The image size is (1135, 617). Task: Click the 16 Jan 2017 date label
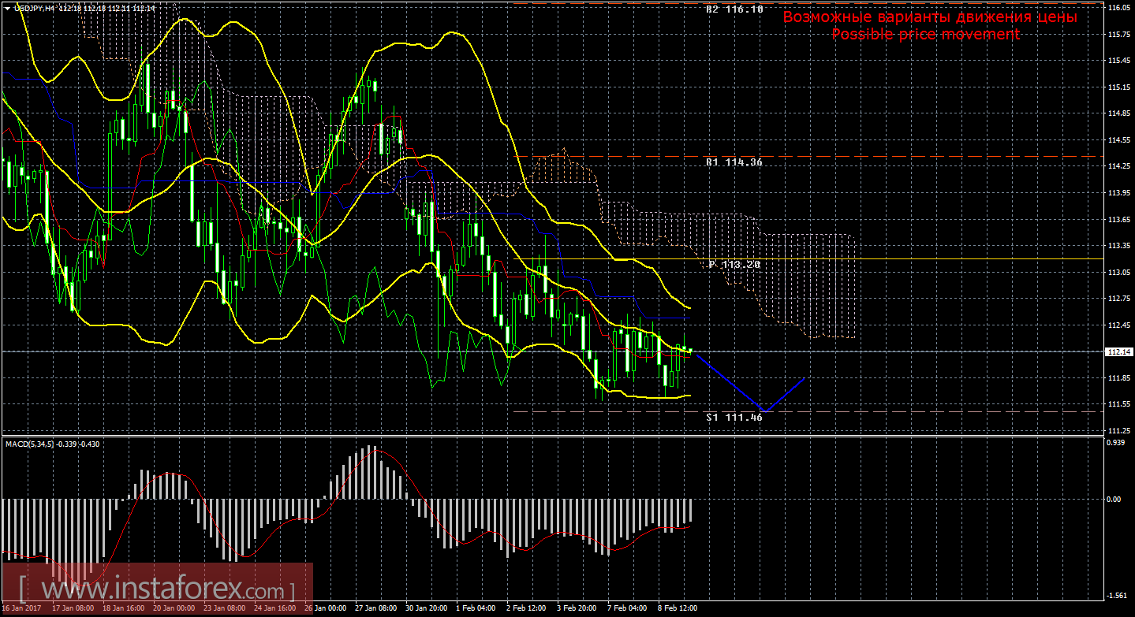click(22, 608)
